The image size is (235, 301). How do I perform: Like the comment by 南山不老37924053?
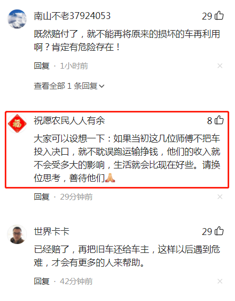click(x=219, y=15)
